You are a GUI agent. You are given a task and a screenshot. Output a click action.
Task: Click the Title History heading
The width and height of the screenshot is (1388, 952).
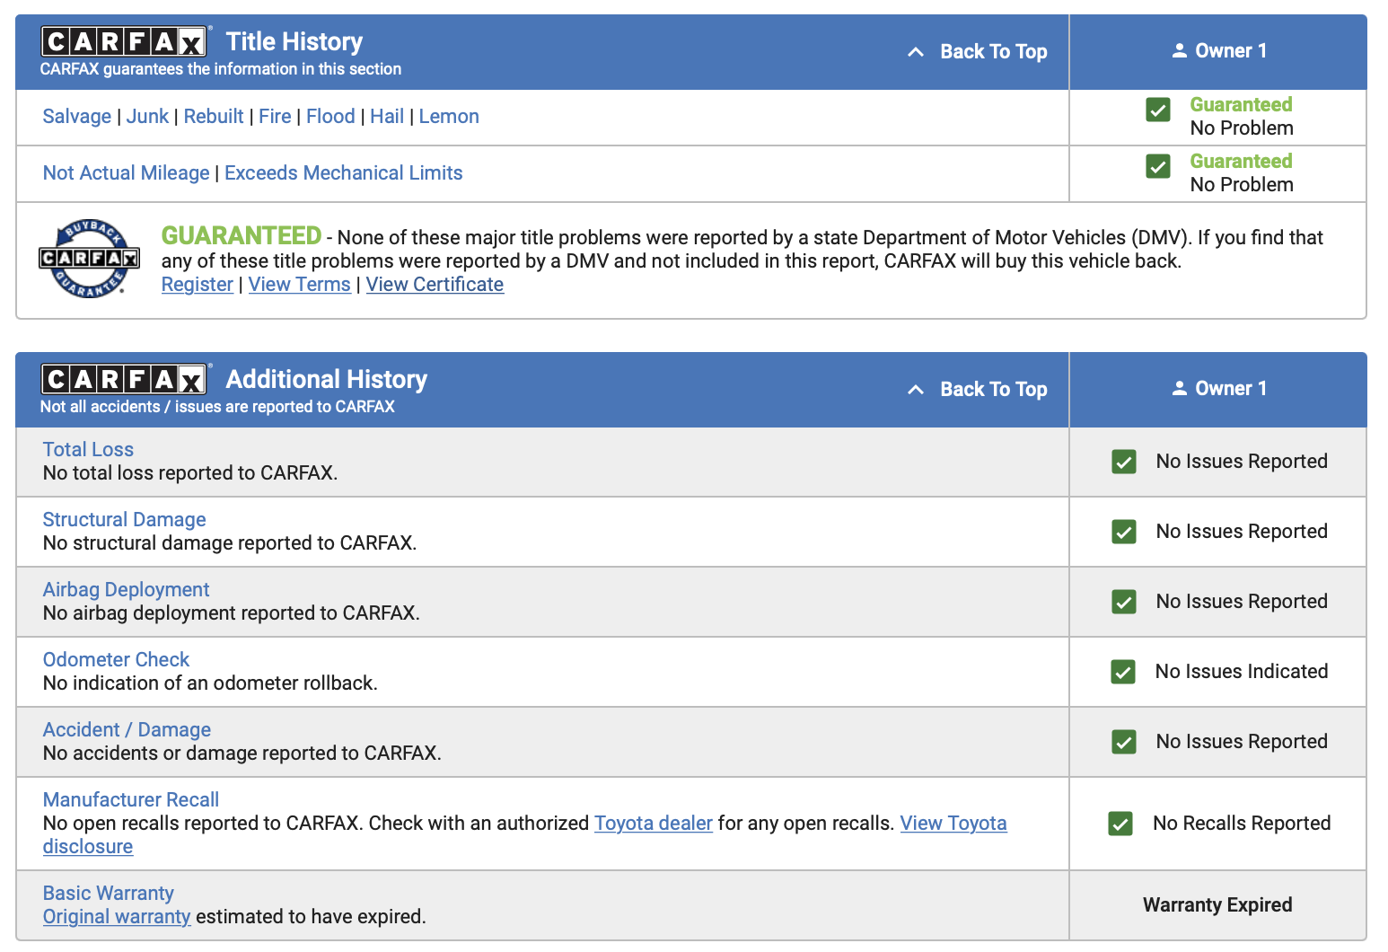[294, 41]
